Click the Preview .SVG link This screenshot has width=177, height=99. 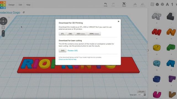(72, 51)
